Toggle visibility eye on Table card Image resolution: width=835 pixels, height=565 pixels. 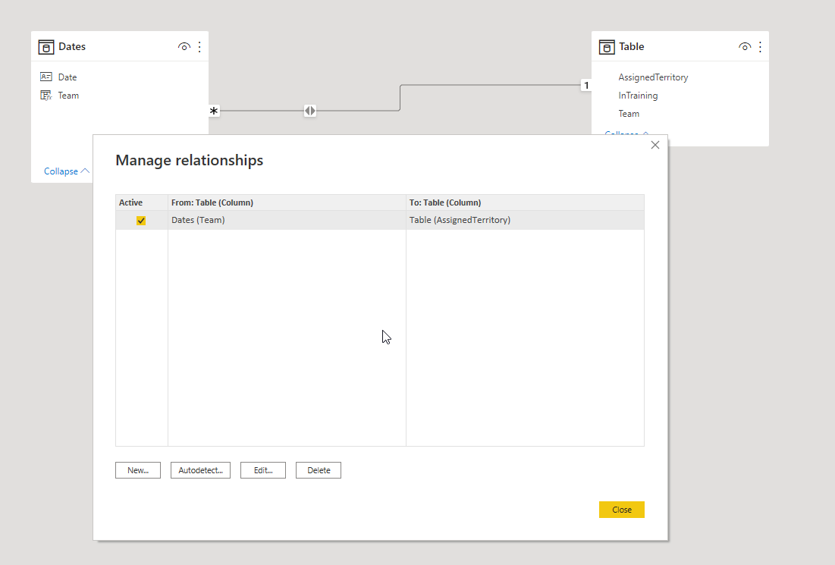pos(745,47)
